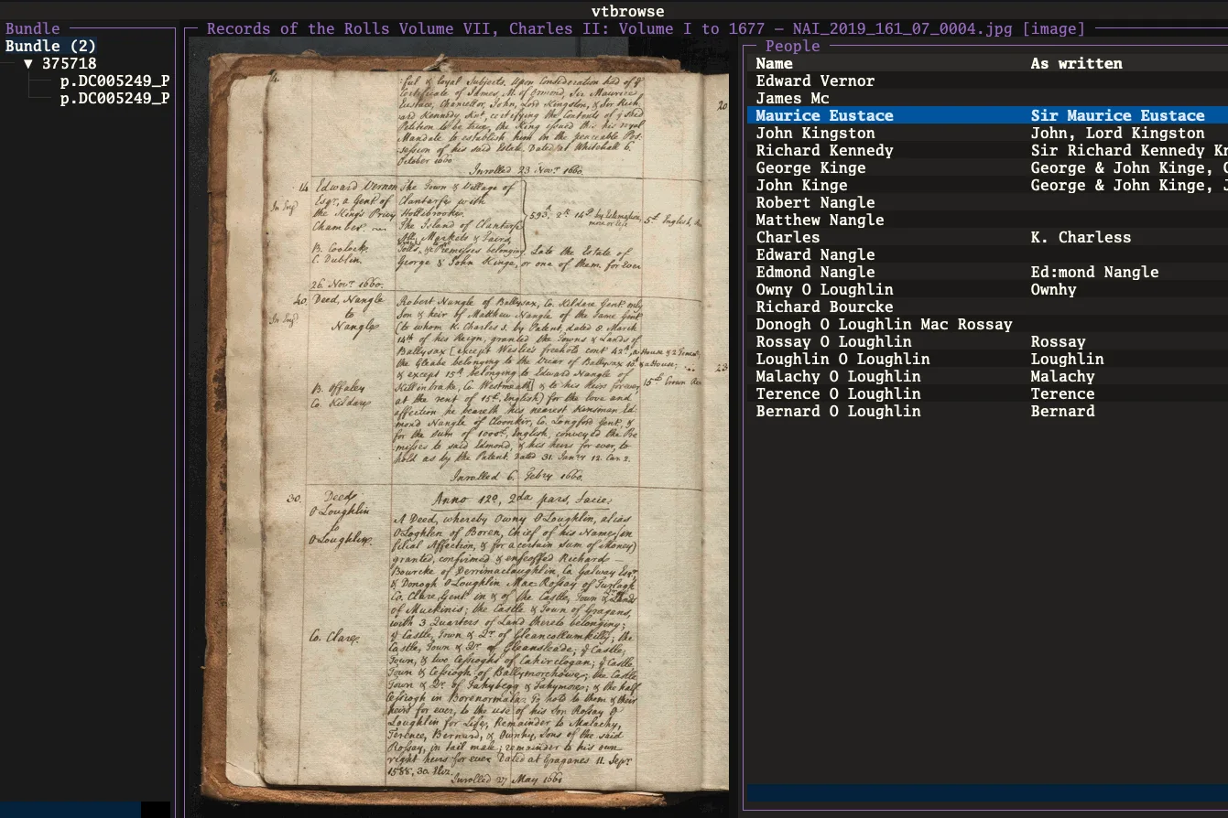Select the Robert Nangle row

point(987,202)
